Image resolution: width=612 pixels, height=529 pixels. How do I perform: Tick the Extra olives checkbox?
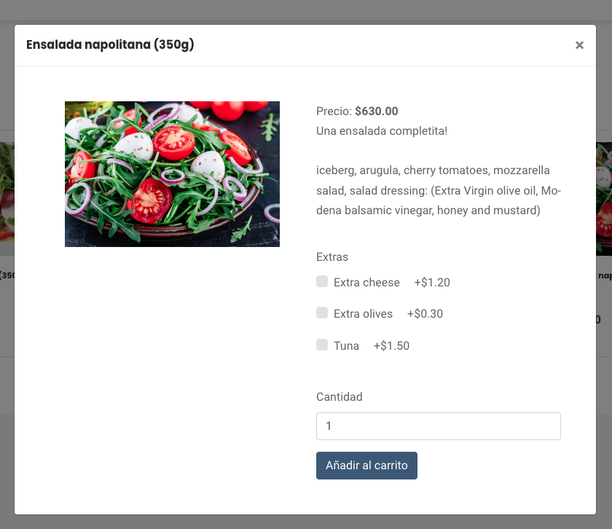pos(322,313)
